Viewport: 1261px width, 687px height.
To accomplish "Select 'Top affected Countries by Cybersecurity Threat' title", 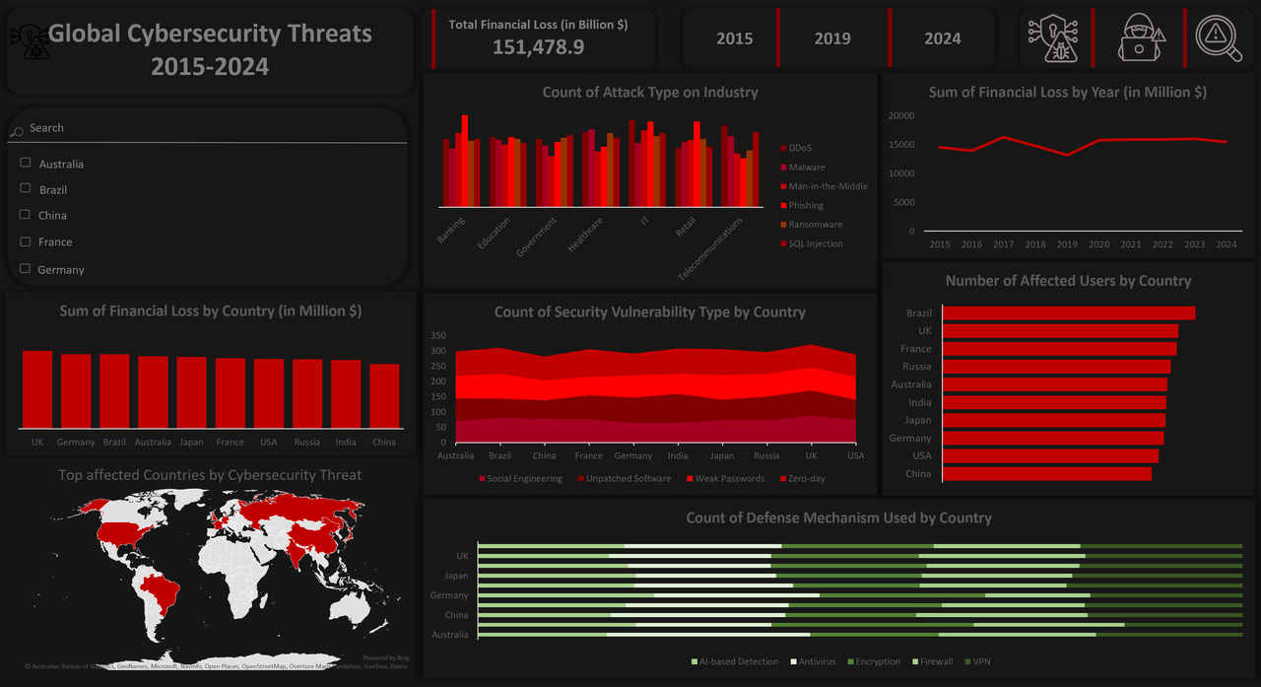I will [210, 475].
